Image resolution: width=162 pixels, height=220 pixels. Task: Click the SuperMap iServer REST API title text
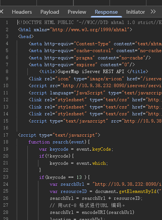tap(91, 72)
